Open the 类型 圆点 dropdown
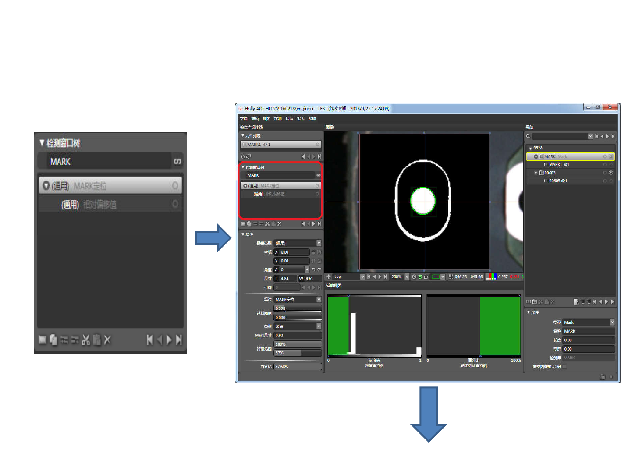 pos(319,326)
